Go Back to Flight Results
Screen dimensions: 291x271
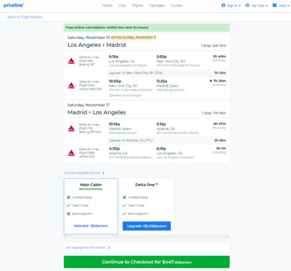[x=24, y=17]
